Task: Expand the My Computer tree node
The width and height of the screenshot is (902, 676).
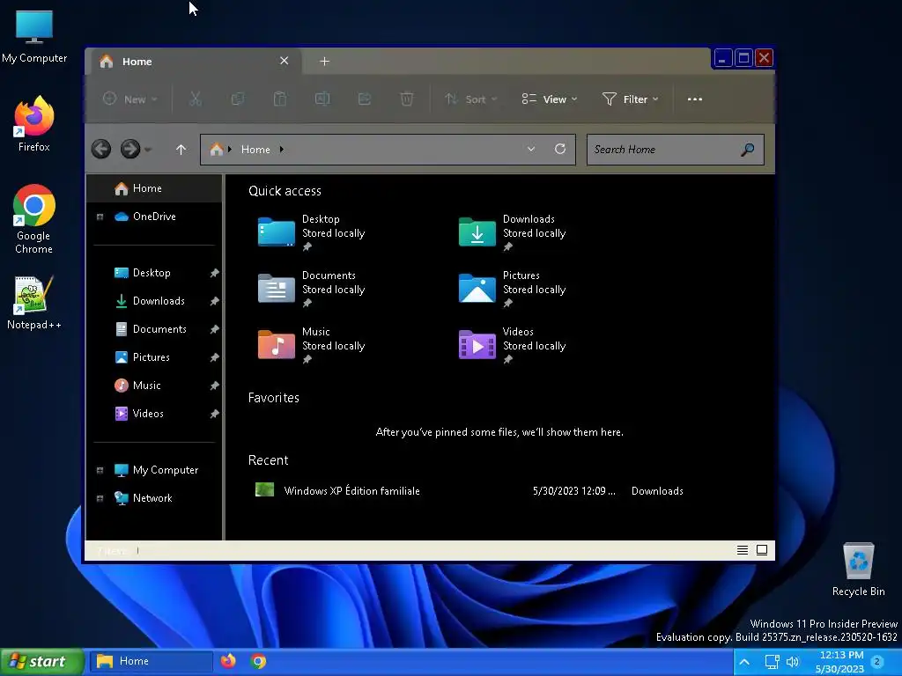Action: pyautogui.click(x=100, y=470)
